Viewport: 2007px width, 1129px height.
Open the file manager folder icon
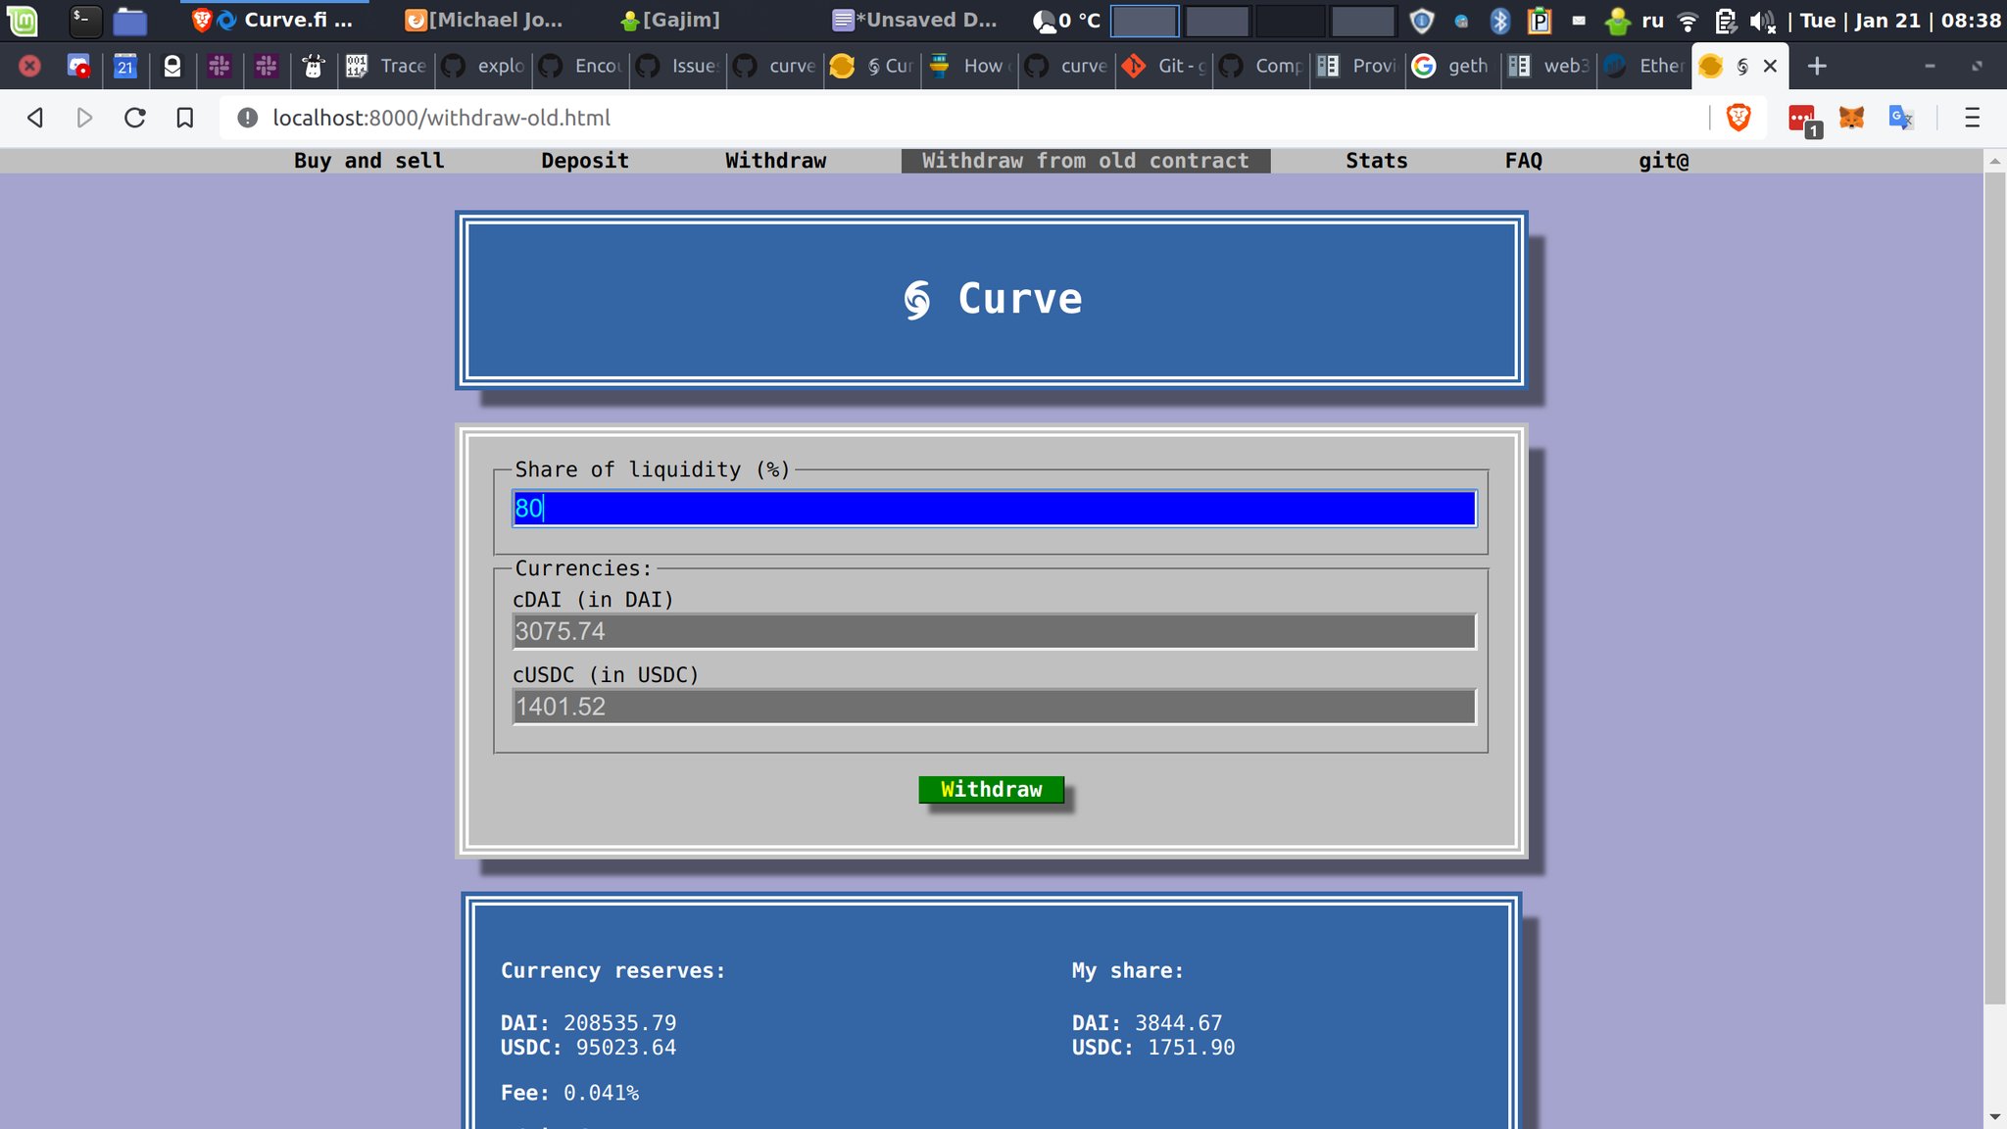pyautogui.click(x=129, y=20)
